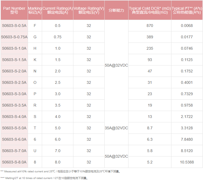
Task: Click the 0.0068 I²T value
Action: pyautogui.click(x=187, y=26)
